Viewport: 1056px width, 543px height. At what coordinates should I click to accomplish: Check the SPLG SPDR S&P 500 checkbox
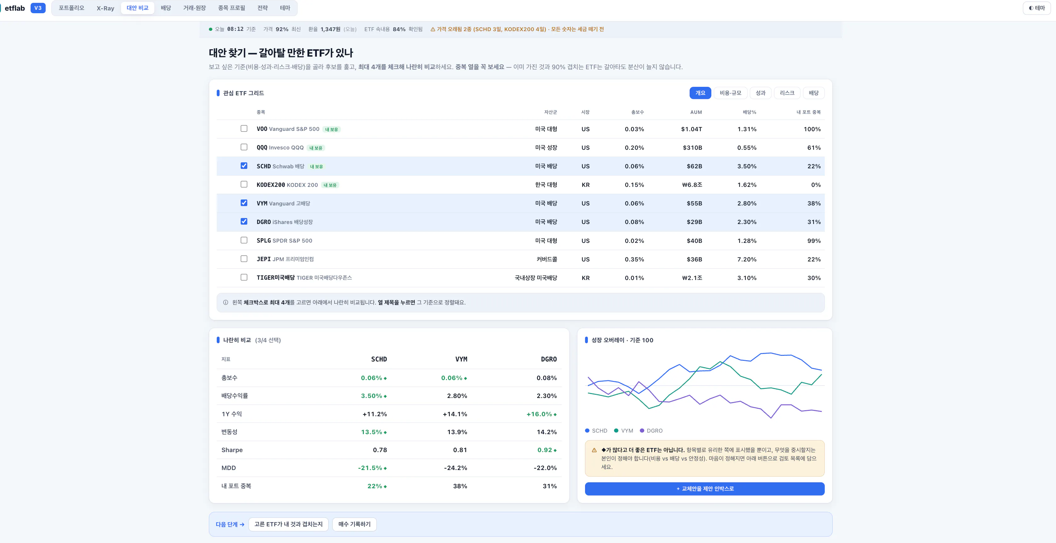(244, 240)
